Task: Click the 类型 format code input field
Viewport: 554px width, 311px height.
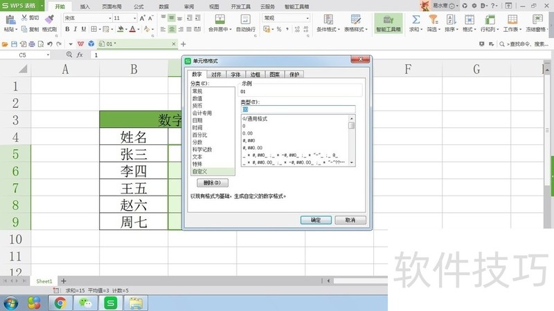Action: [298, 109]
